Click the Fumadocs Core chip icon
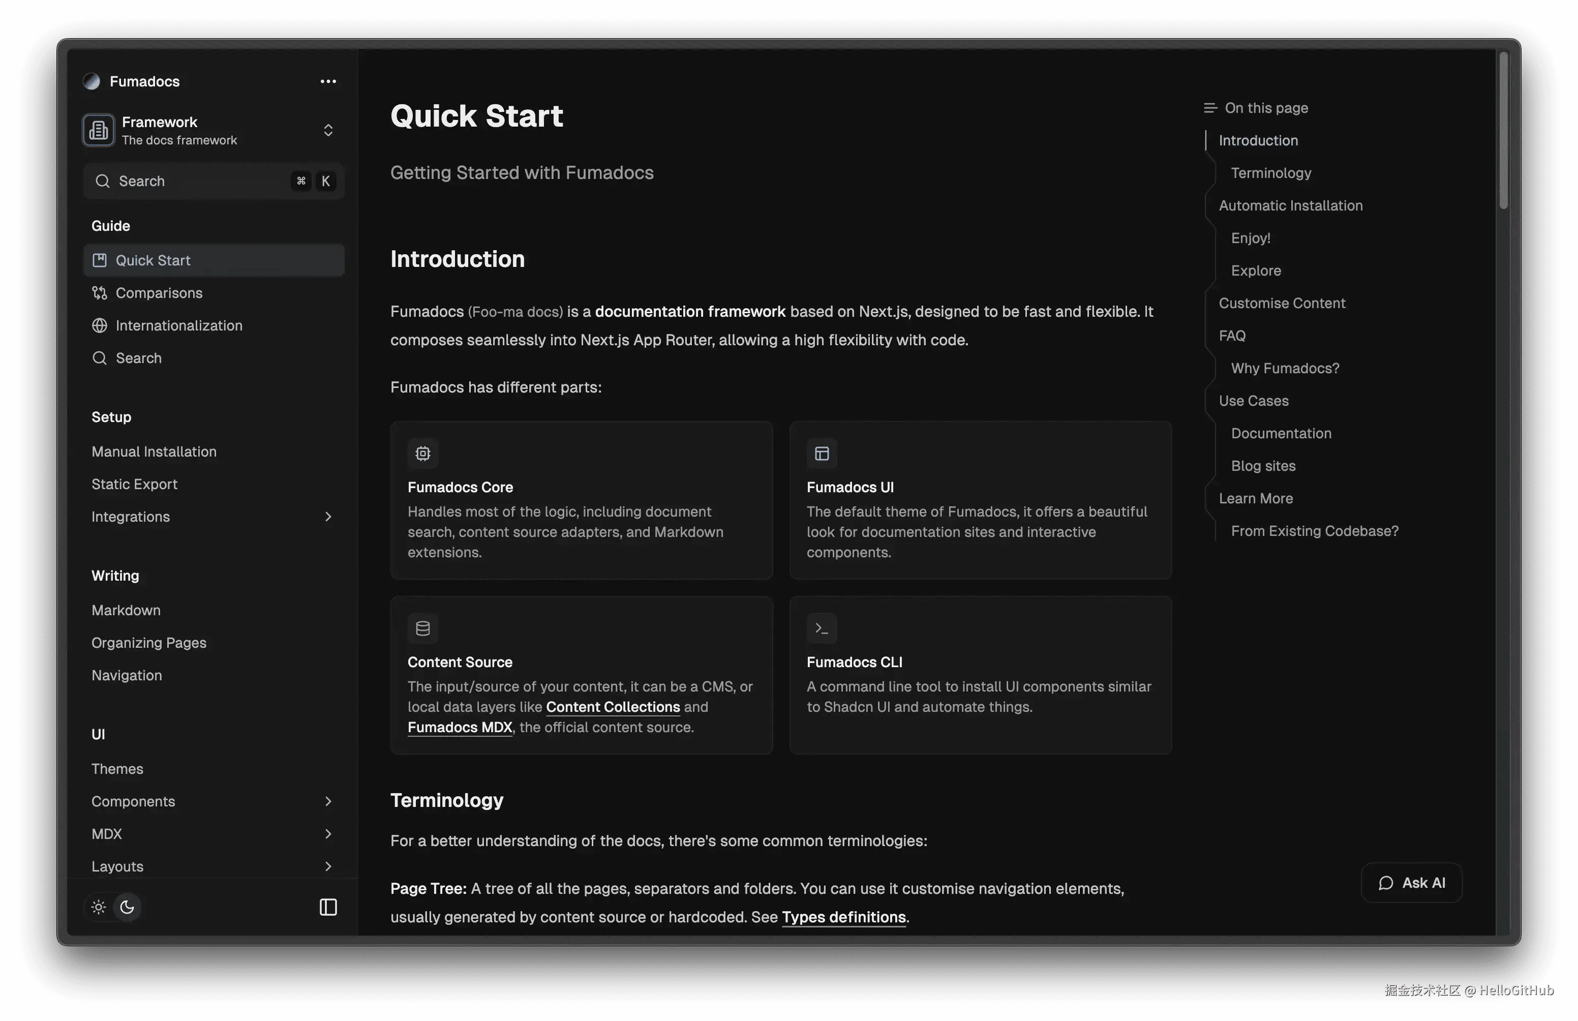This screenshot has height=1021, width=1578. pyautogui.click(x=423, y=454)
